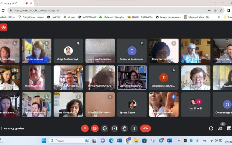The width and height of the screenshot is (232, 145).
Task: Click the present screen icon
Action: point(115,128)
